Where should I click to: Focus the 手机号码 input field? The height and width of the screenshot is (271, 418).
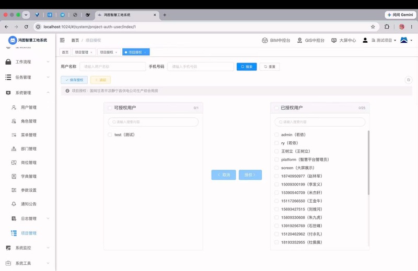(201, 67)
